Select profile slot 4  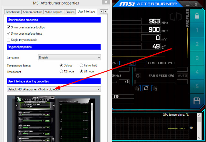tap(197, 72)
